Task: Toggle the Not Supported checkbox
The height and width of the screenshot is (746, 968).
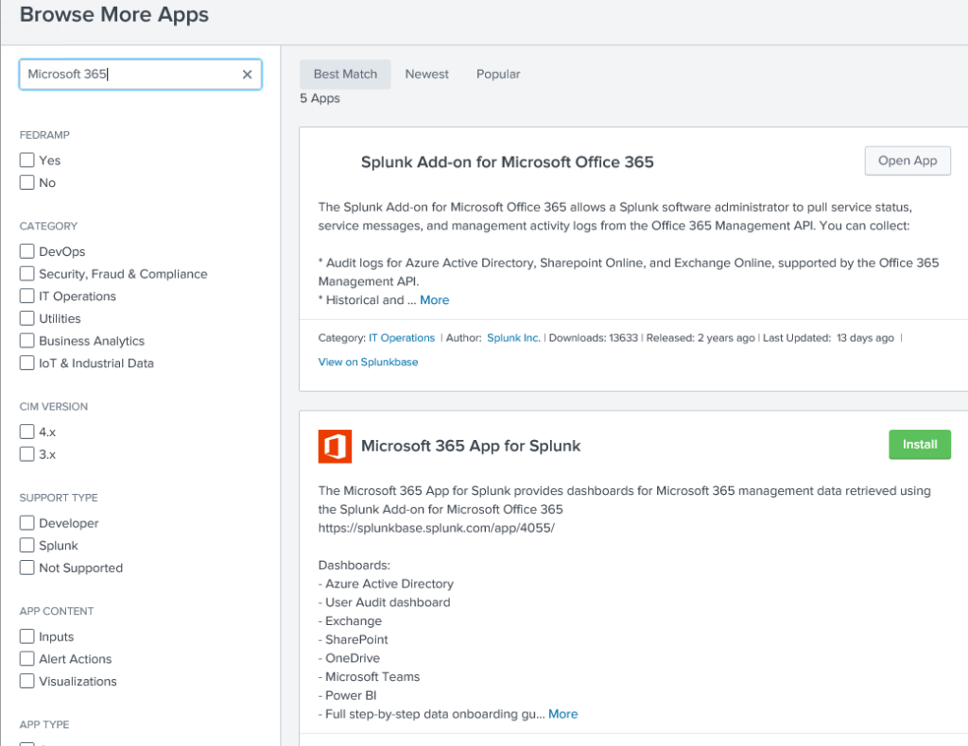Action: point(26,568)
